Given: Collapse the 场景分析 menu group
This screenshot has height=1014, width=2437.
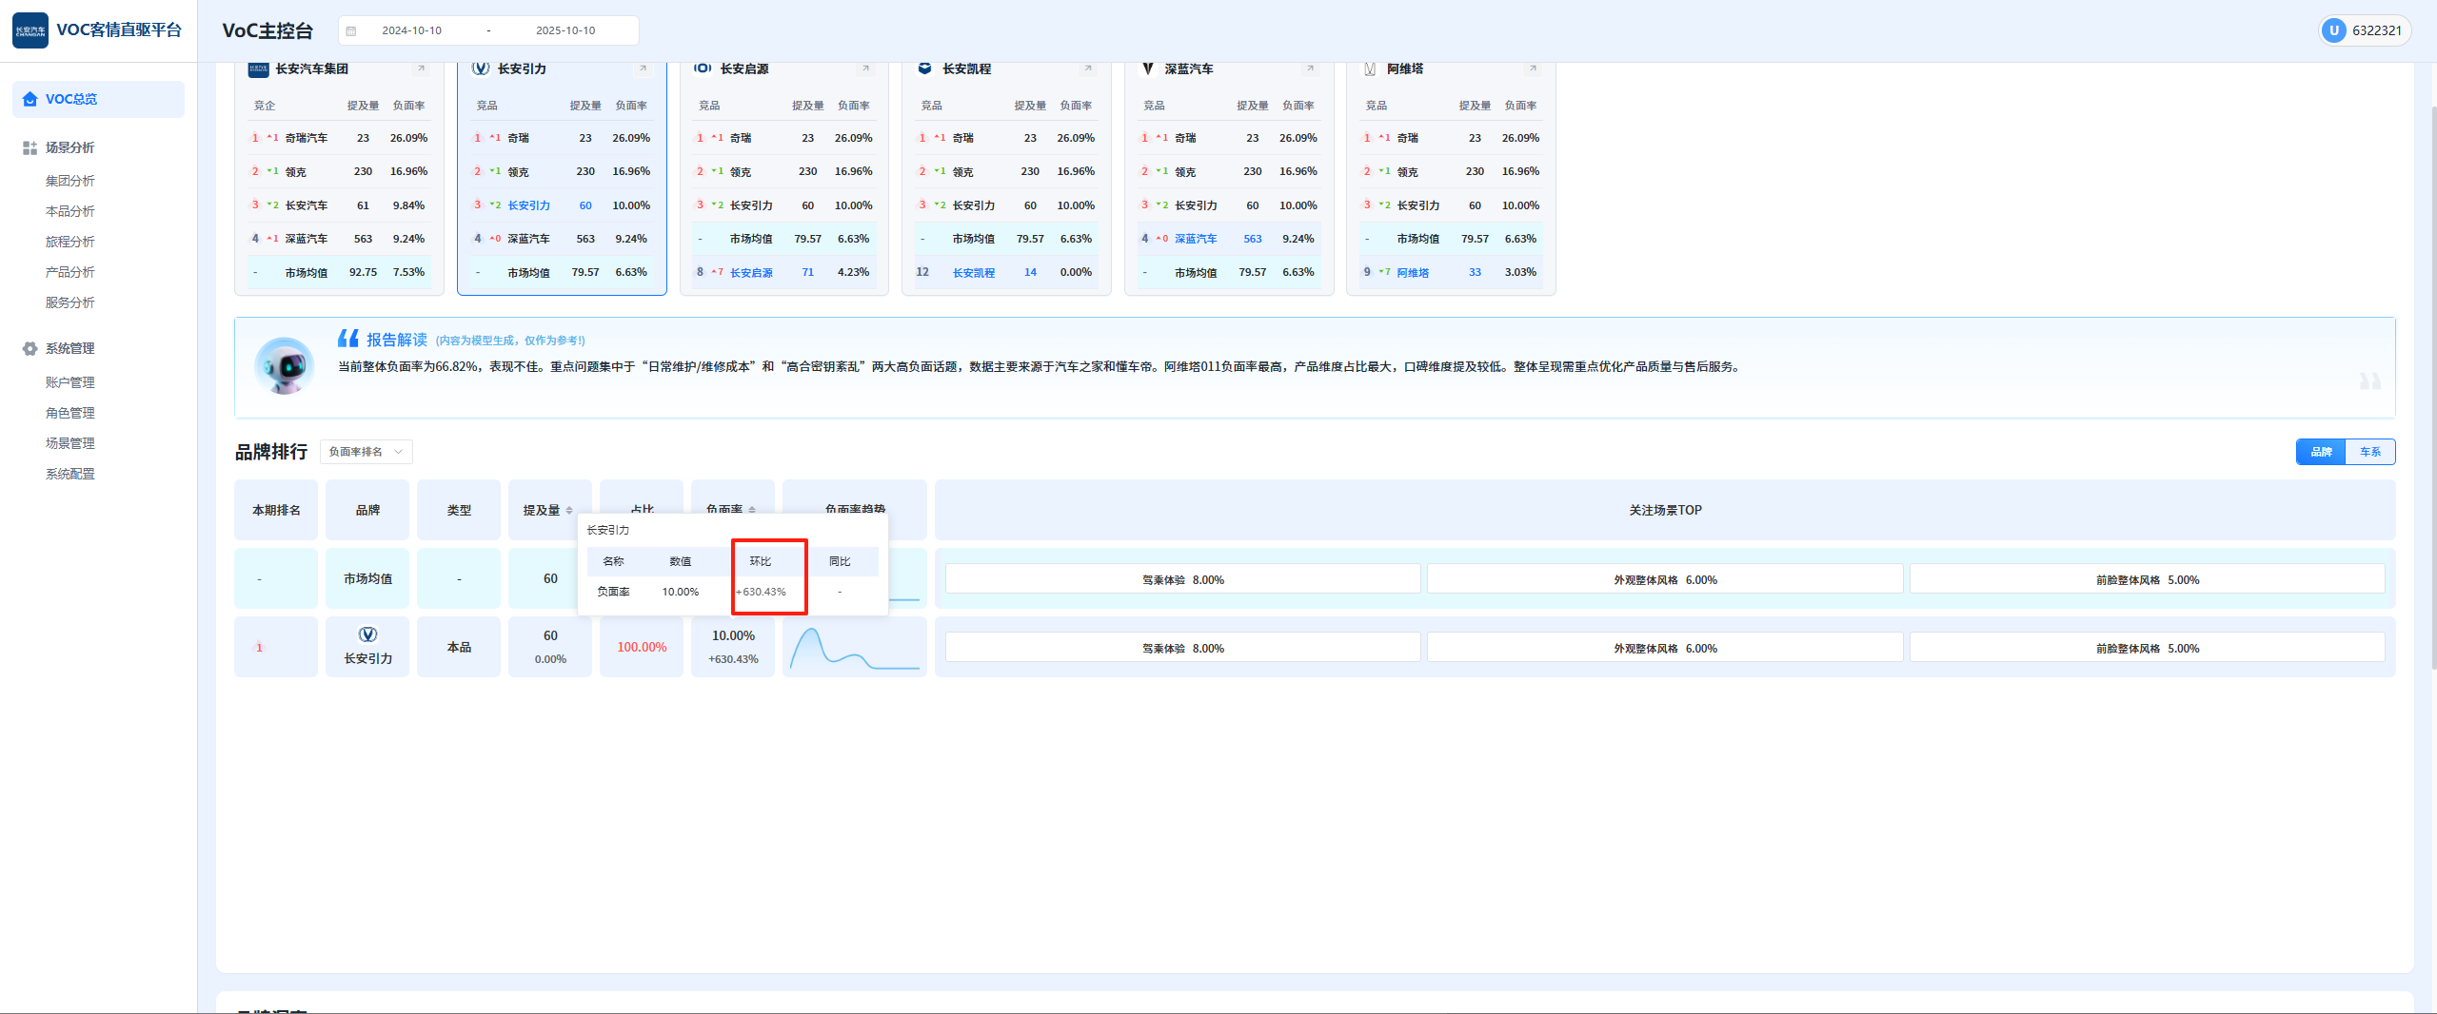Looking at the screenshot, I should [69, 147].
